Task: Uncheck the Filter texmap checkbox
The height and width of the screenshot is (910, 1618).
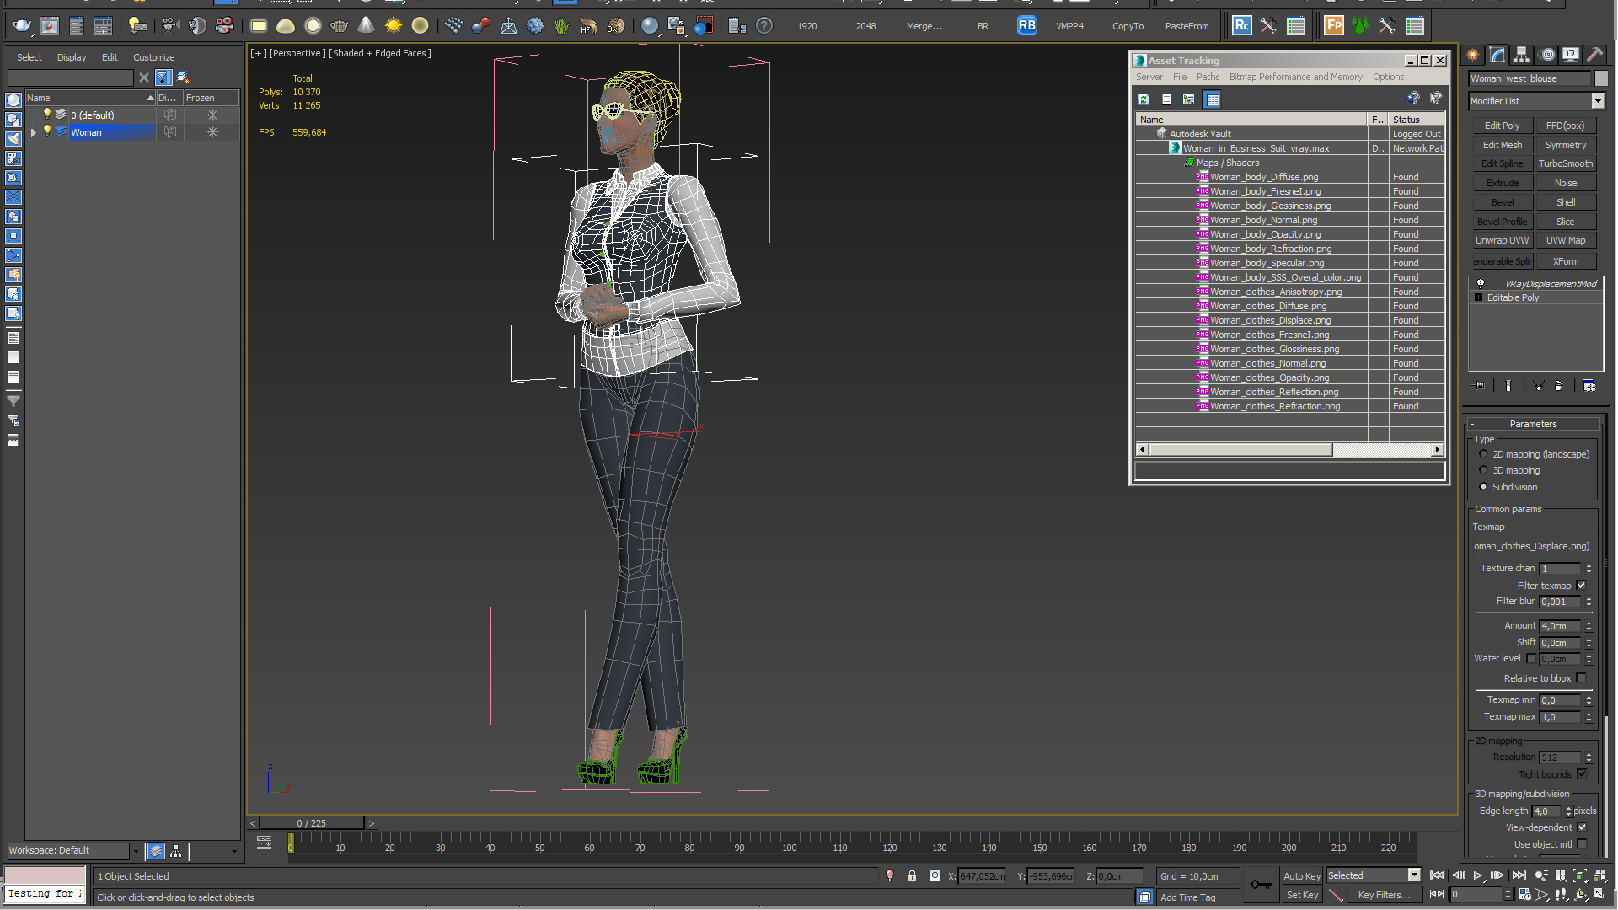Action: [x=1581, y=586]
